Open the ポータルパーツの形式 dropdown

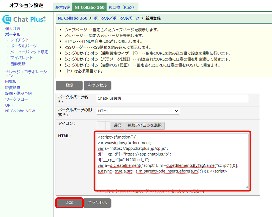point(138,111)
